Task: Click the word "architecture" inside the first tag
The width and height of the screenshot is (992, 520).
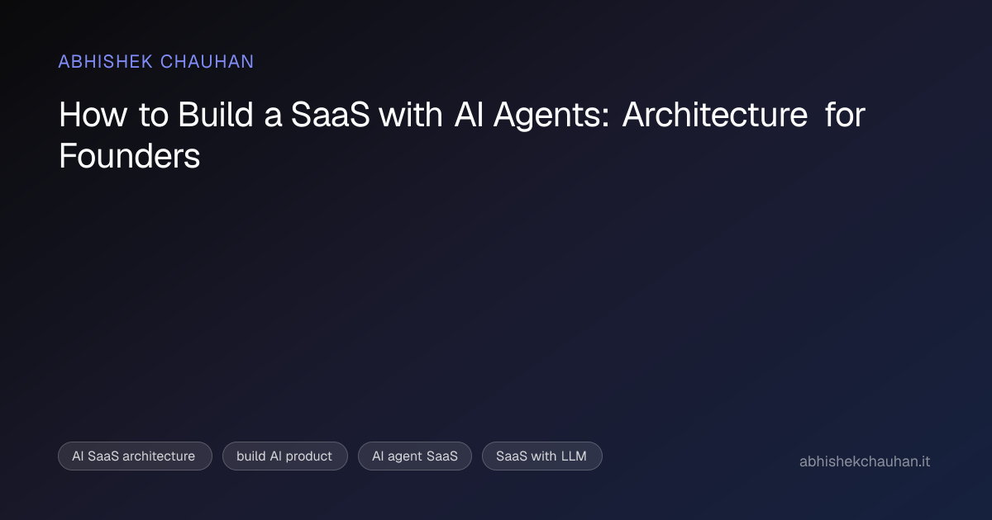Action: (159, 456)
